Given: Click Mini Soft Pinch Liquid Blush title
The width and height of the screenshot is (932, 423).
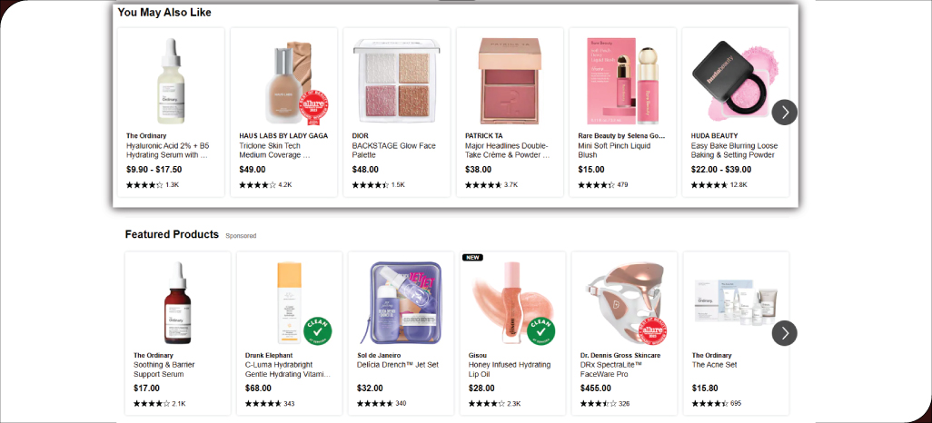Looking at the screenshot, I should point(613,150).
